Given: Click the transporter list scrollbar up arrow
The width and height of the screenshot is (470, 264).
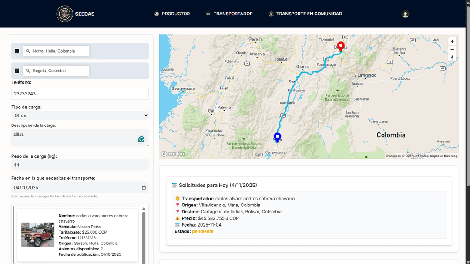Looking at the screenshot, I should 144,208.
